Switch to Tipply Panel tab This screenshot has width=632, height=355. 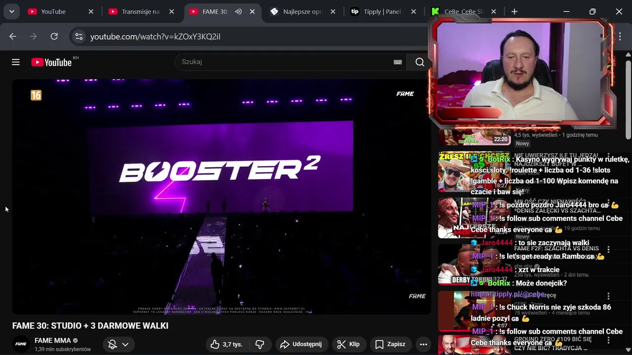(x=376, y=11)
